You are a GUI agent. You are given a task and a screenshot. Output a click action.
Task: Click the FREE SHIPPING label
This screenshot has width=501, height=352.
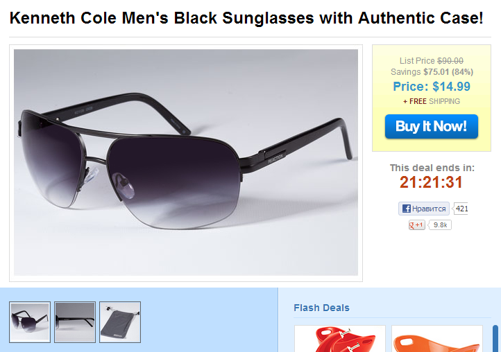click(x=432, y=101)
